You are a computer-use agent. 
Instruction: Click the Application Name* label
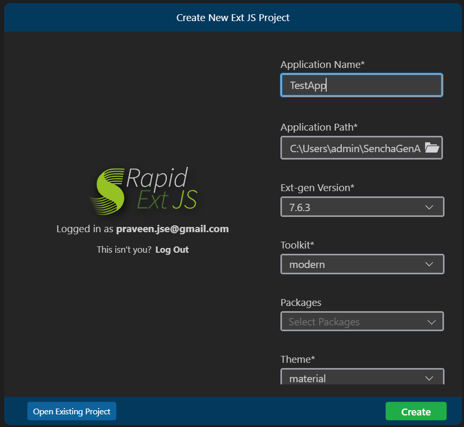(322, 65)
